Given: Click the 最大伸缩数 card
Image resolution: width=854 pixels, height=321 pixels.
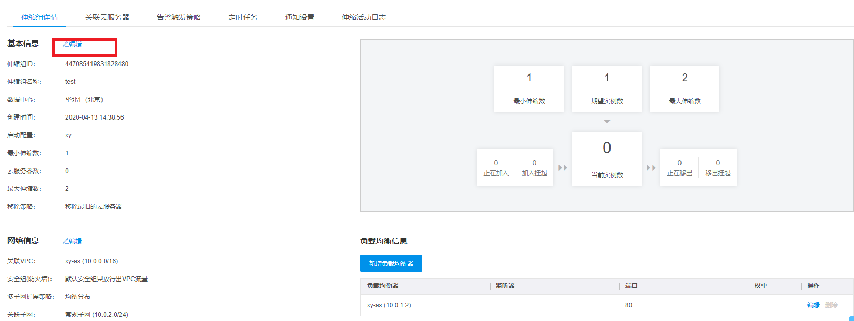Looking at the screenshot, I should pos(685,89).
